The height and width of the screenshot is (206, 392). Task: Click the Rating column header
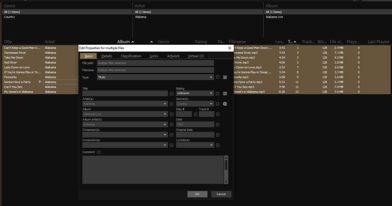[x=201, y=42]
